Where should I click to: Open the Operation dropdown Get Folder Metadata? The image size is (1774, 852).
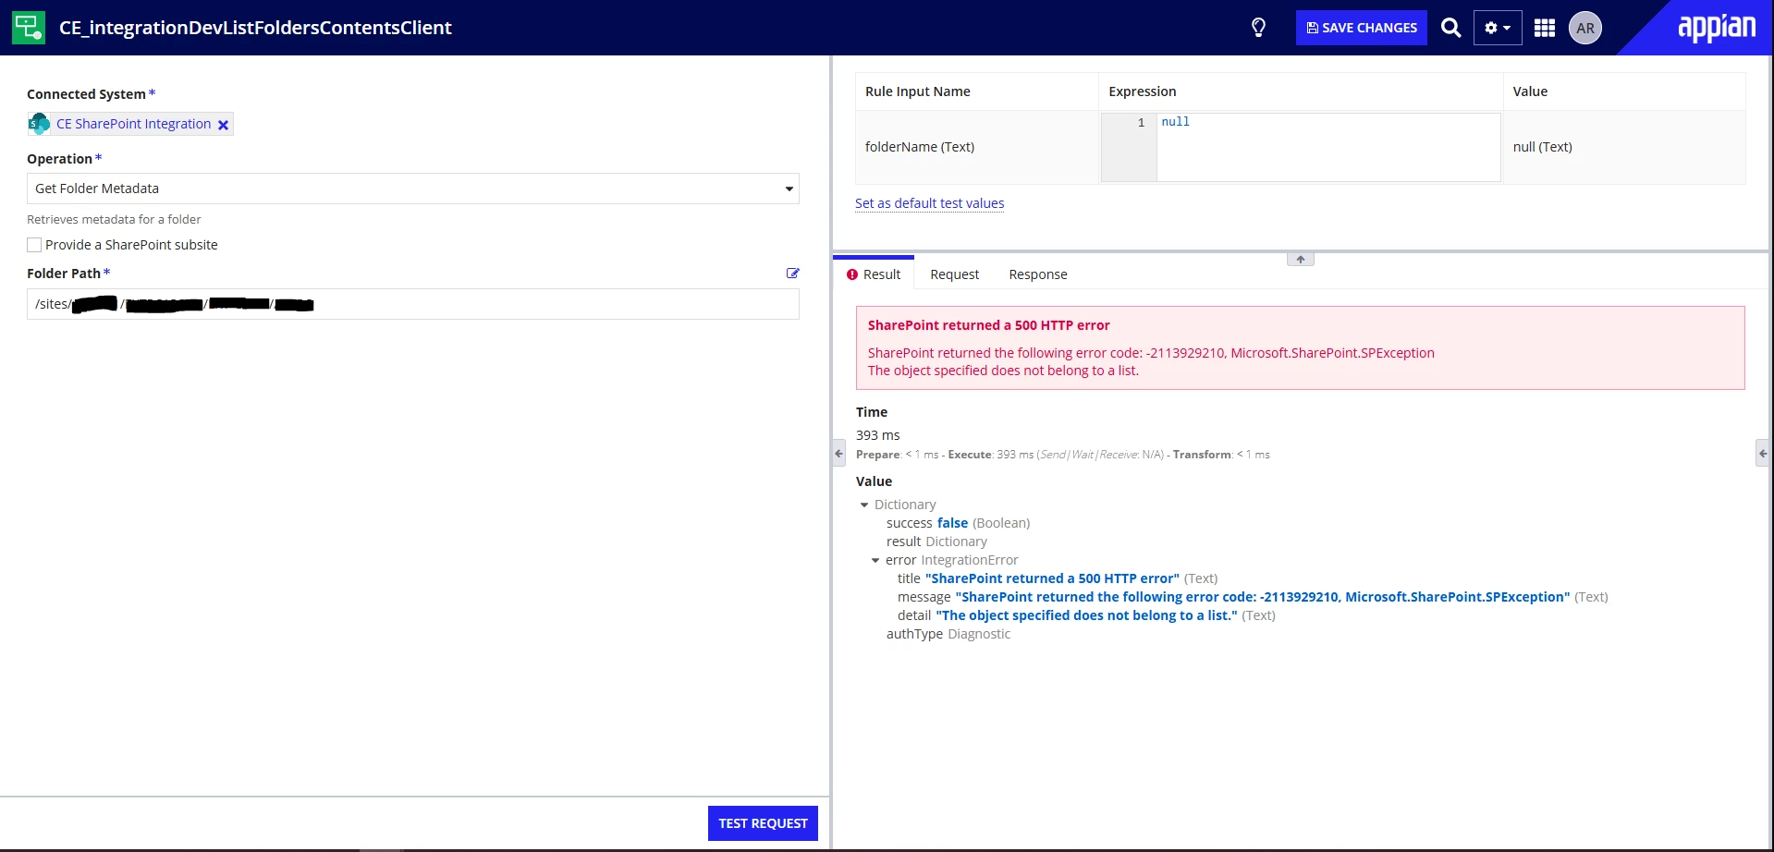[x=413, y=189]
